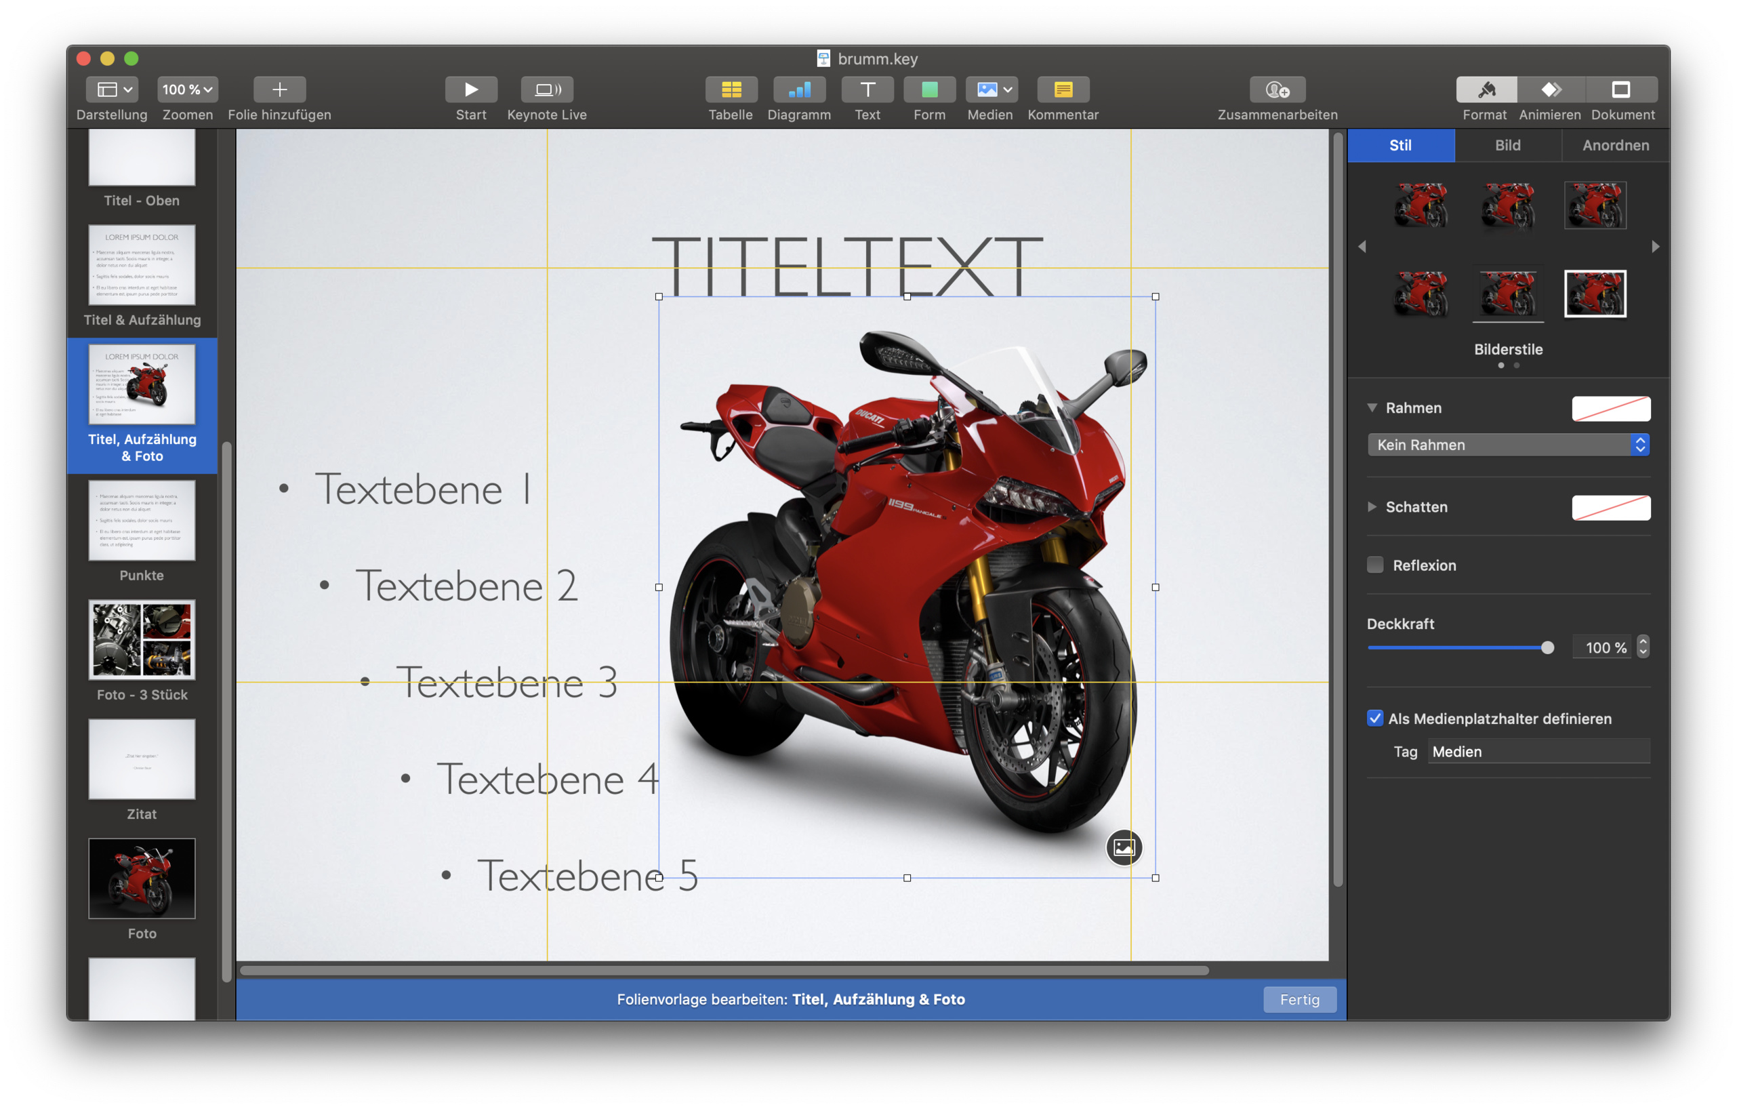The width and height of the screenshot is (1737, 1109).
Task: Uncheck Als Medienplatzhalter definieren
Action: [x=1375, y=719]
